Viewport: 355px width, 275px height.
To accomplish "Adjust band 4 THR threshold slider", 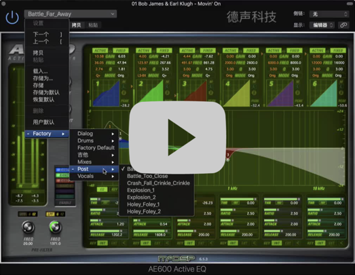I will point(239,199).
